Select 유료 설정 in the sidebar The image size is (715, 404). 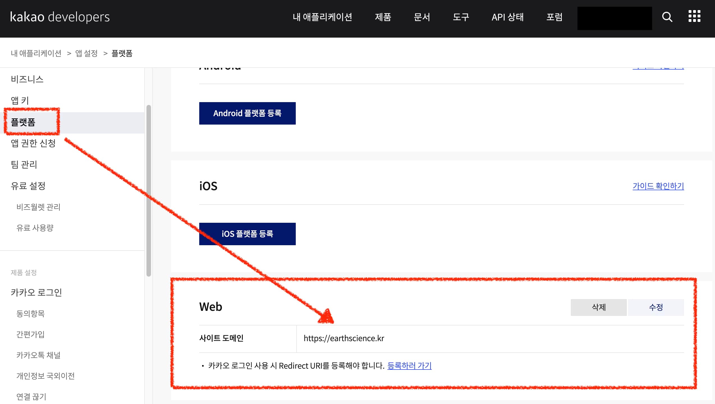pos(28,186)
